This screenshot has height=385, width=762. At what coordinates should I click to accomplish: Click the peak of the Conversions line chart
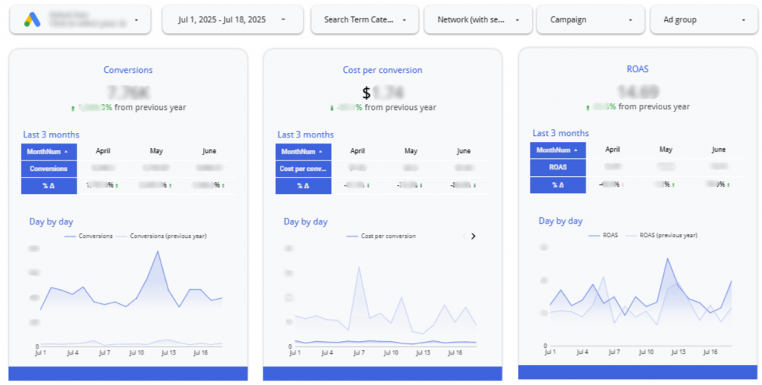point(157,252)
